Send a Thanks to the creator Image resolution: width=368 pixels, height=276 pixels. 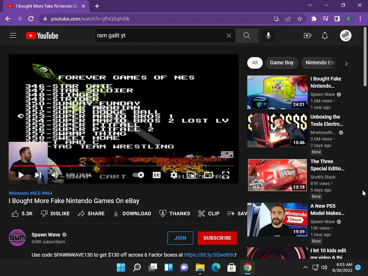(x=174, y=213)
